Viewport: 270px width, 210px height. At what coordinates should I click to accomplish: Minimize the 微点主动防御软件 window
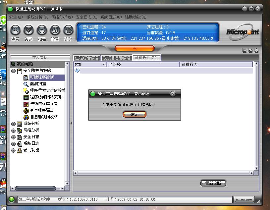[244, 9]
